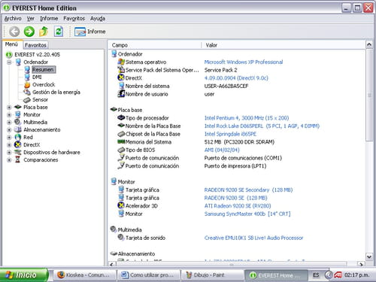
Task: Click the Tipo de procesador chip icon
Action: click(x=121, y=117)
